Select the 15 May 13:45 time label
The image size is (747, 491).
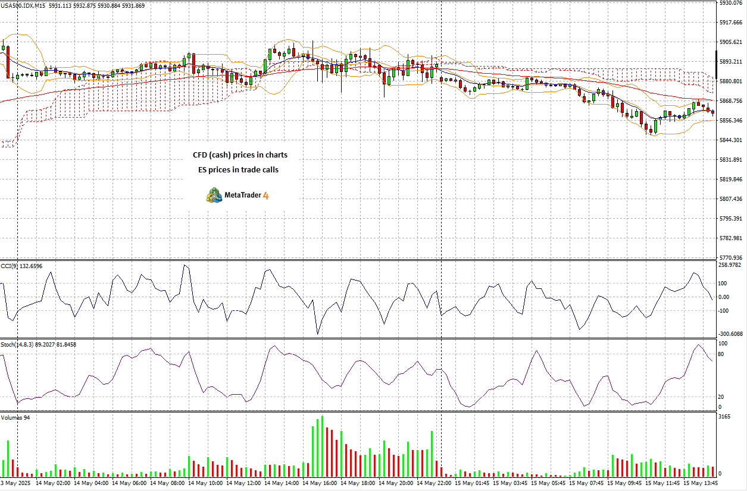(700, 483)
